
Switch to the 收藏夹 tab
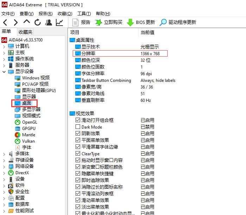[x=25, y=32]
